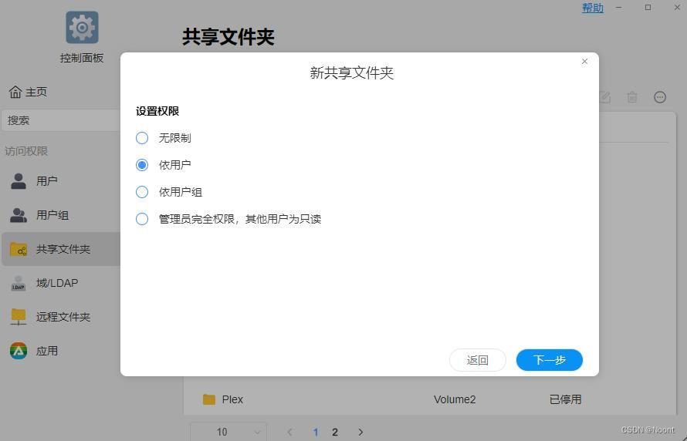Select the 无限制 radio option
The width and height of the screenshot is (687, 441).
click(x=142, y=138)
